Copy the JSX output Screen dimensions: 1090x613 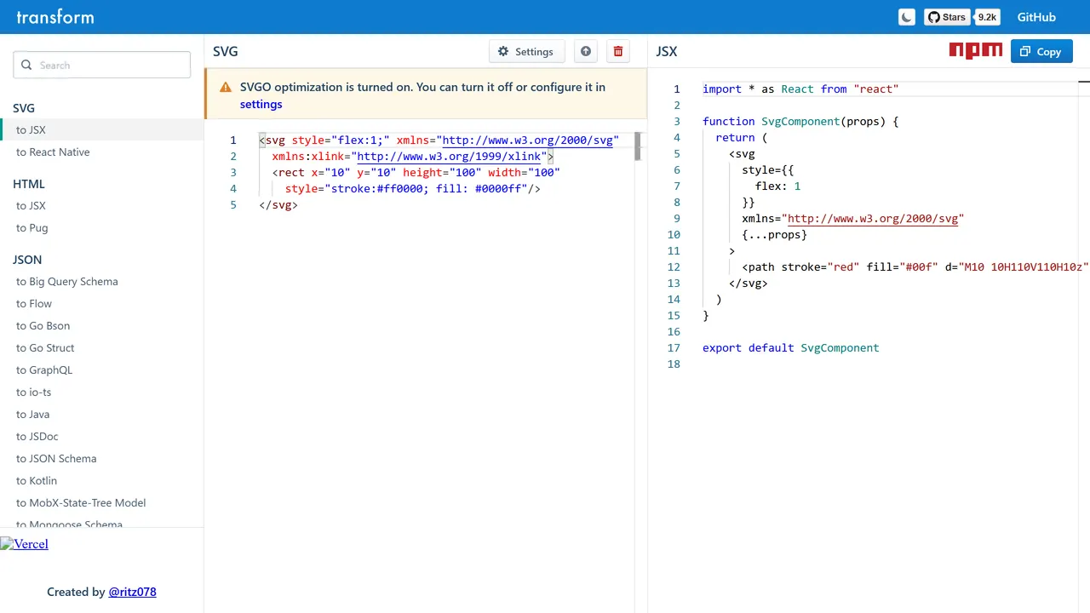click(x=1041, y=51)
